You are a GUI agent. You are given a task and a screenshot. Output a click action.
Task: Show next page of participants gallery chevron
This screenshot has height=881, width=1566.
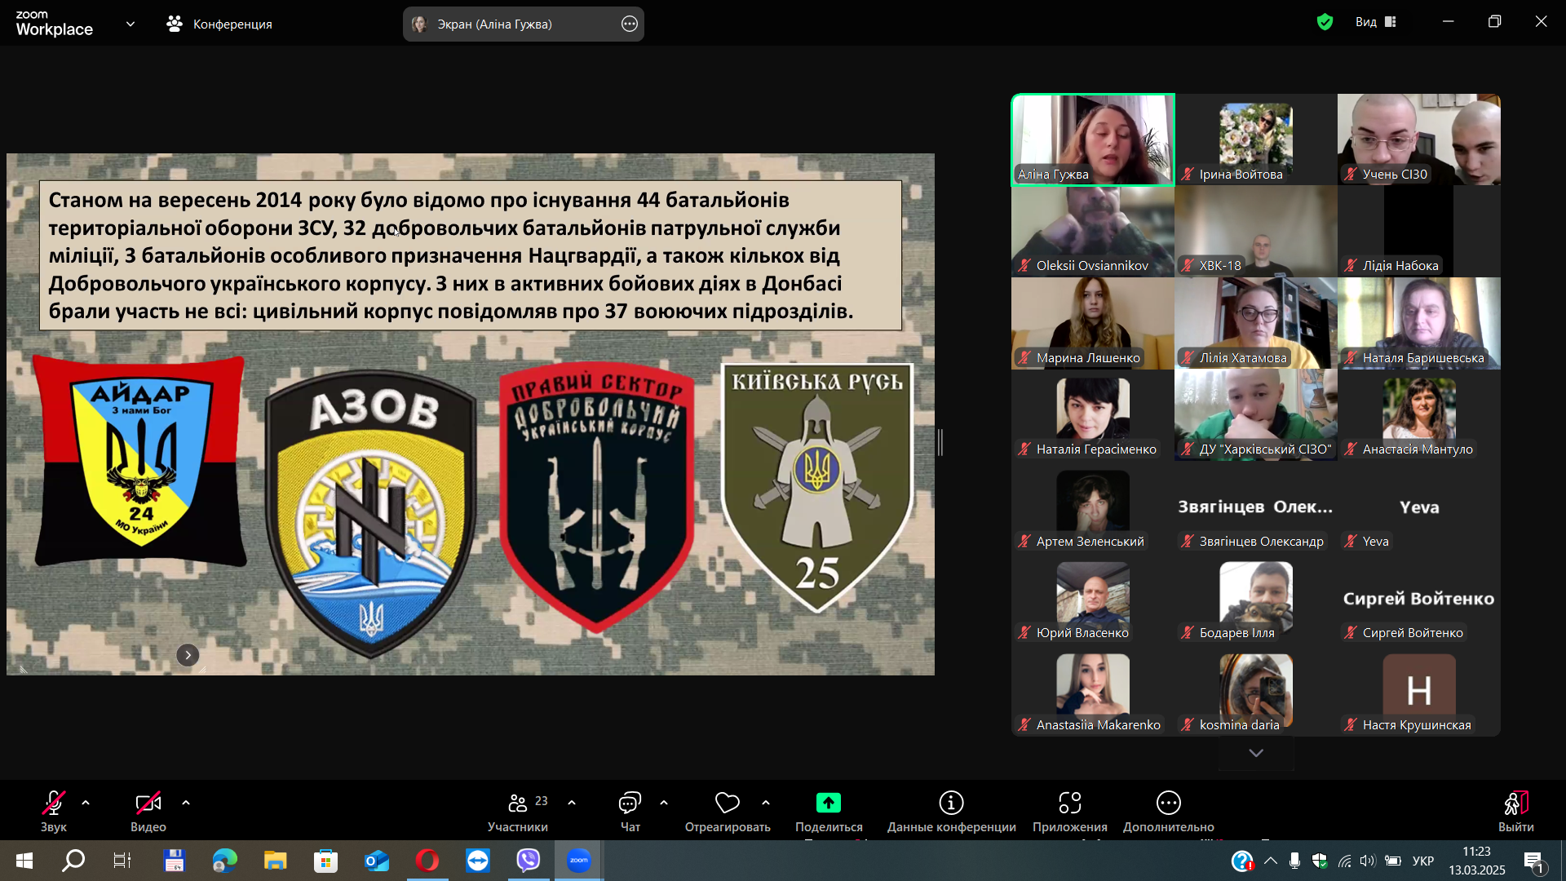click(x=1256, y=753)
